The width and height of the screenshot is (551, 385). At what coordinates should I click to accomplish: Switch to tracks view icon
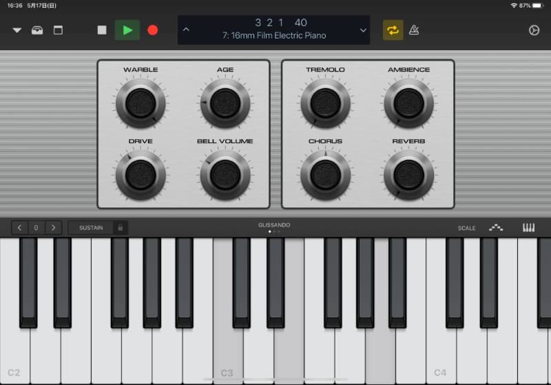[58, 30]
